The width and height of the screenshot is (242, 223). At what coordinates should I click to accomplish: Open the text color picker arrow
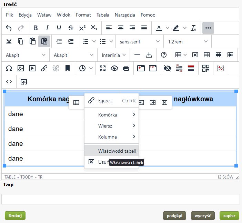(x=168, y=28)
